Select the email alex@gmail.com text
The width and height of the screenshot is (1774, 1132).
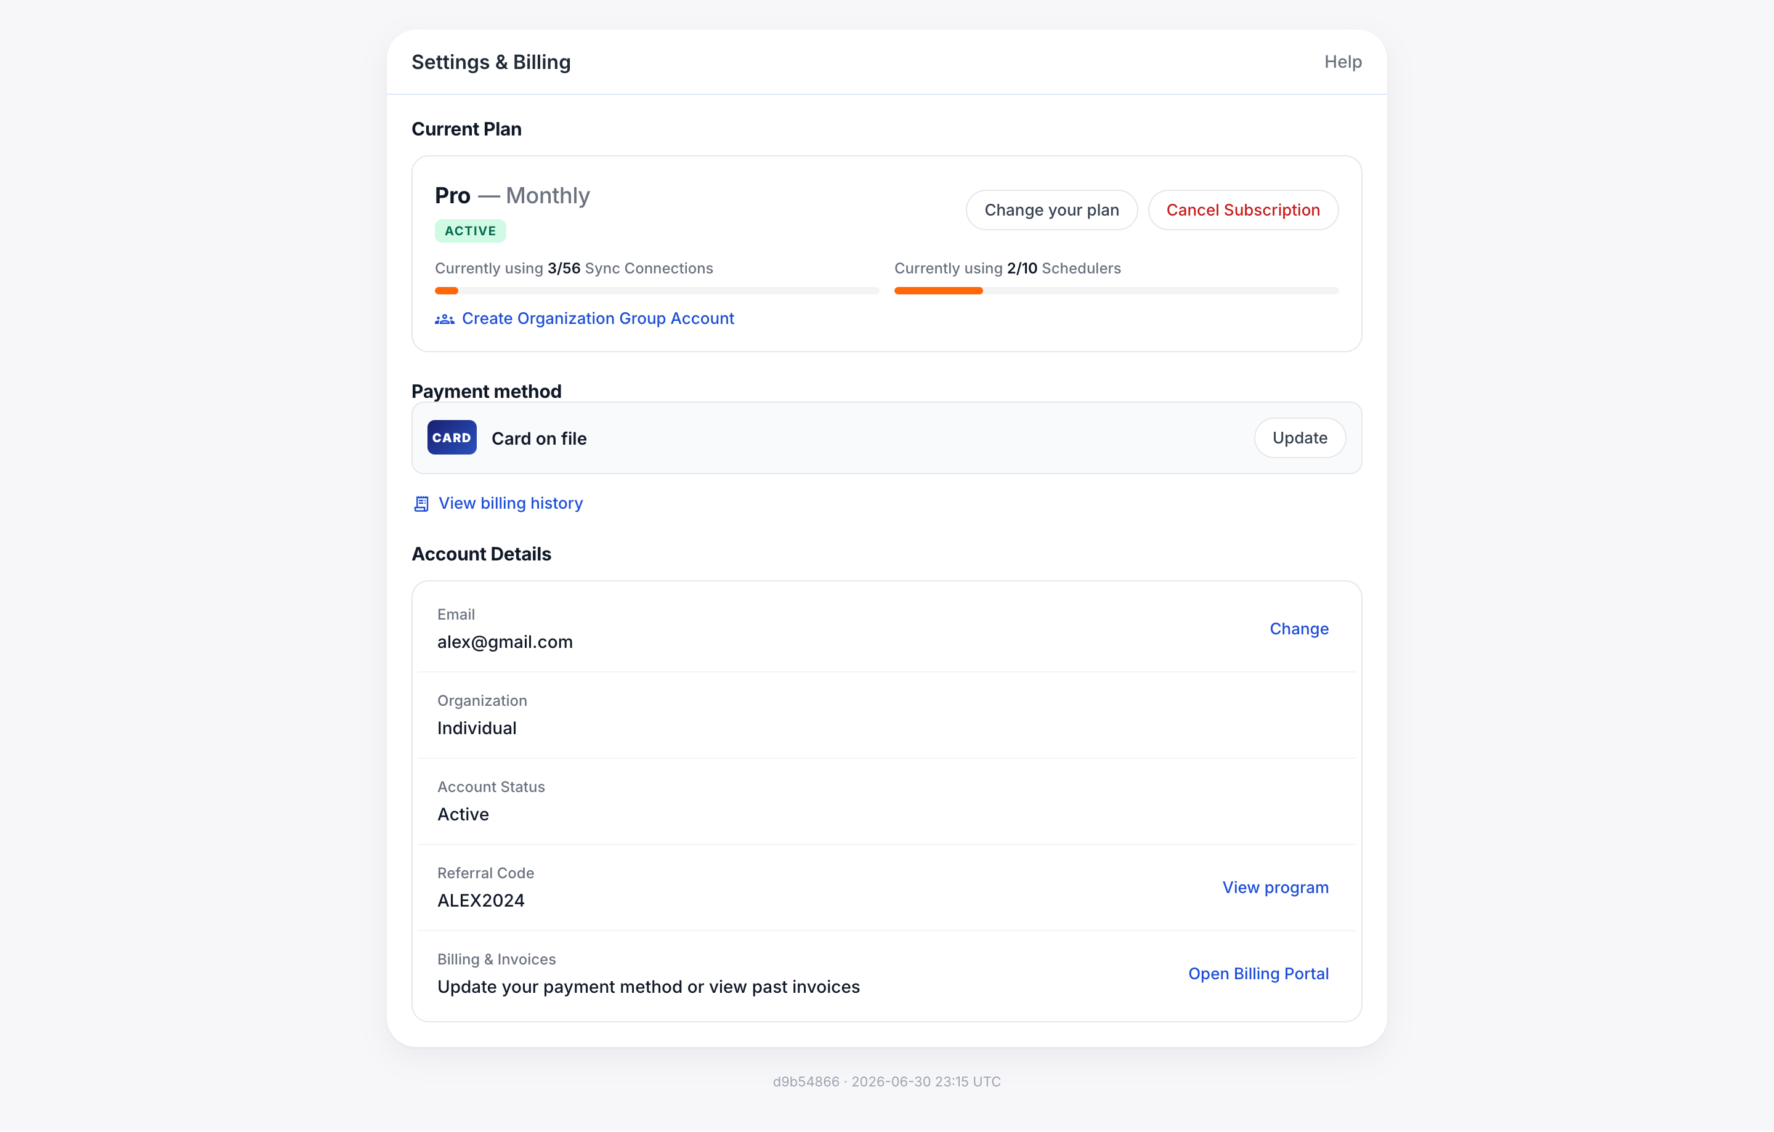coord(504,642)
